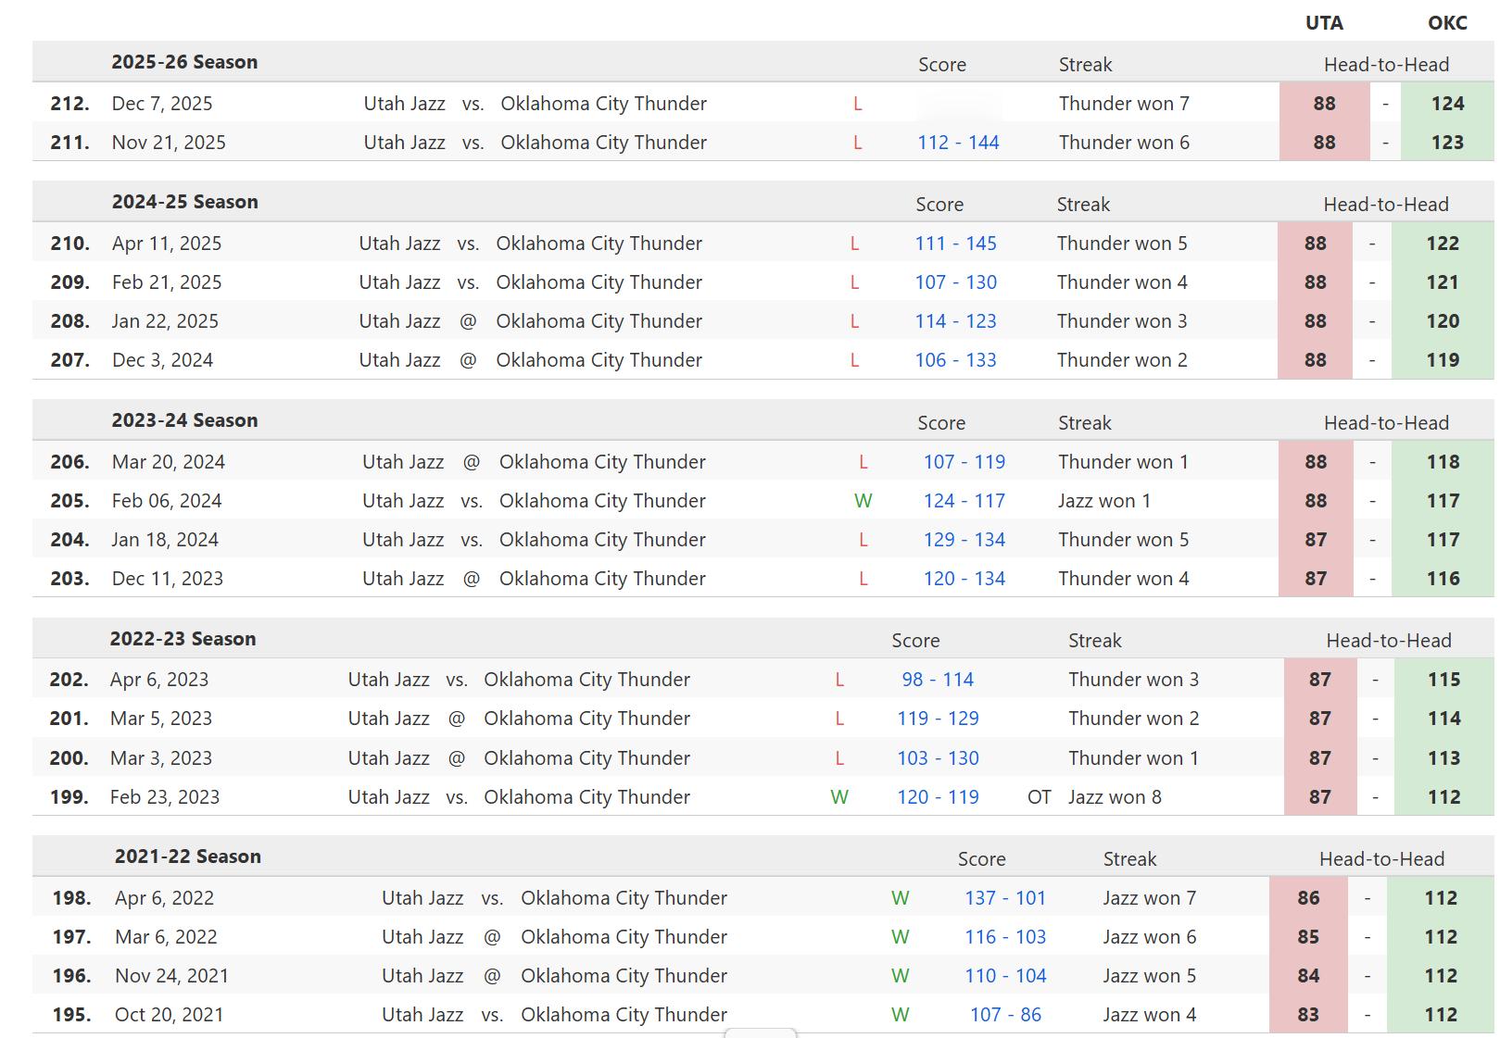Image resolution: width=1500 pixels, height=1038 pixels.
Task: Click the 107 - 119 score link
Action: coord(964,462)
